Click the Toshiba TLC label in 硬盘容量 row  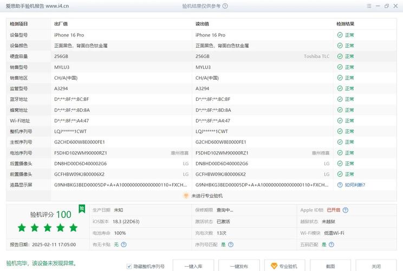coord(317,56)
